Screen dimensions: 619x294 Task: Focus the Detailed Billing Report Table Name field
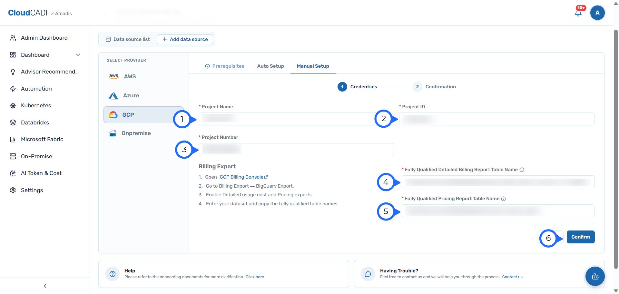(x=498, y=182)
